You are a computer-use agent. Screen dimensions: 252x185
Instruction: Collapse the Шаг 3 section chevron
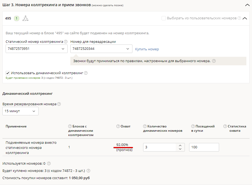tap(247, 5)
